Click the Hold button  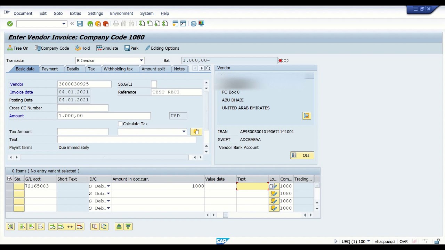[x=83, y=48]
